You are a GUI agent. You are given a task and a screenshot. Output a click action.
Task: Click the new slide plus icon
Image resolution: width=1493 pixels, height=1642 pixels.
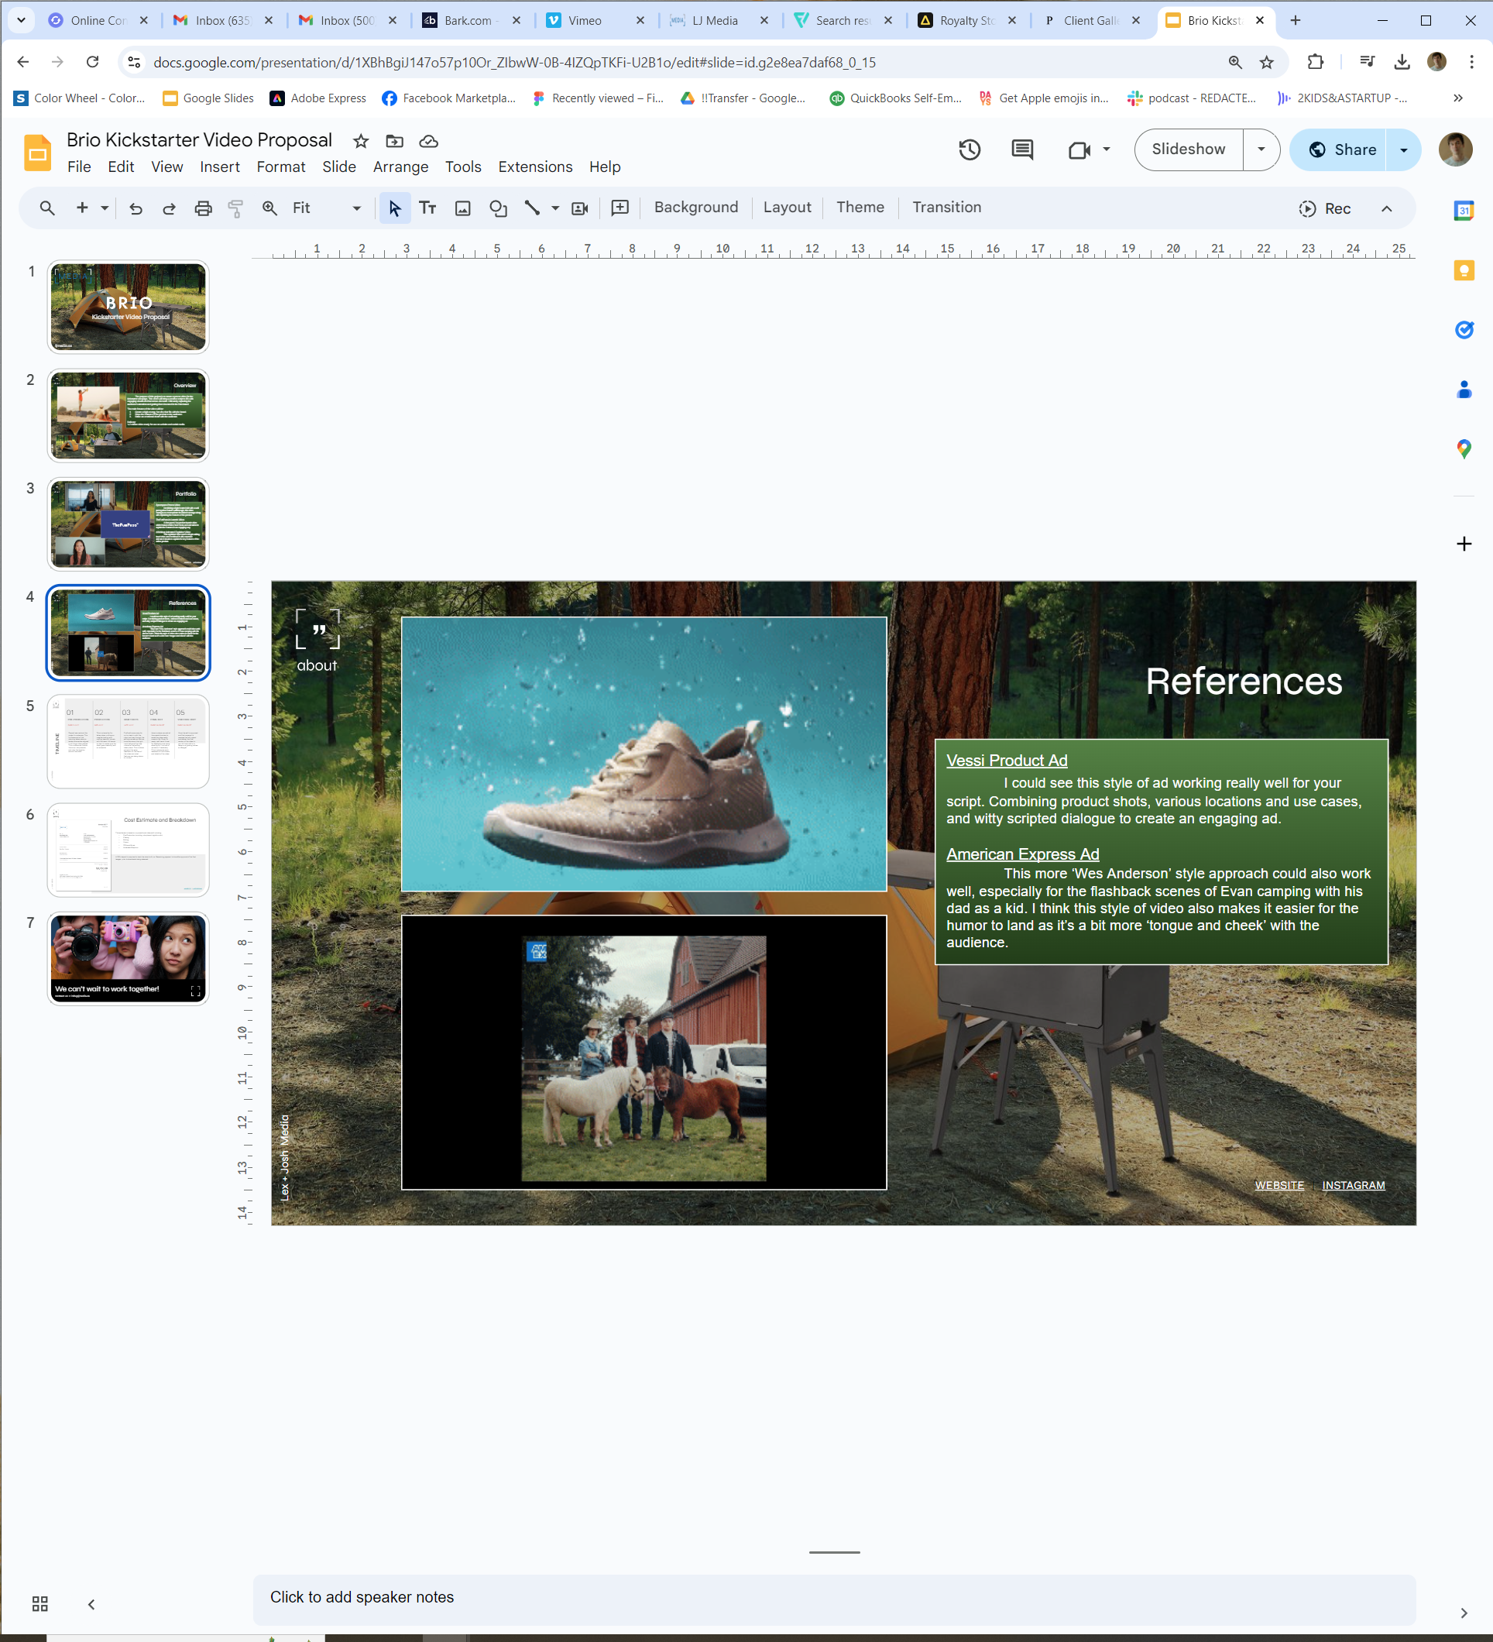point(81,208)
